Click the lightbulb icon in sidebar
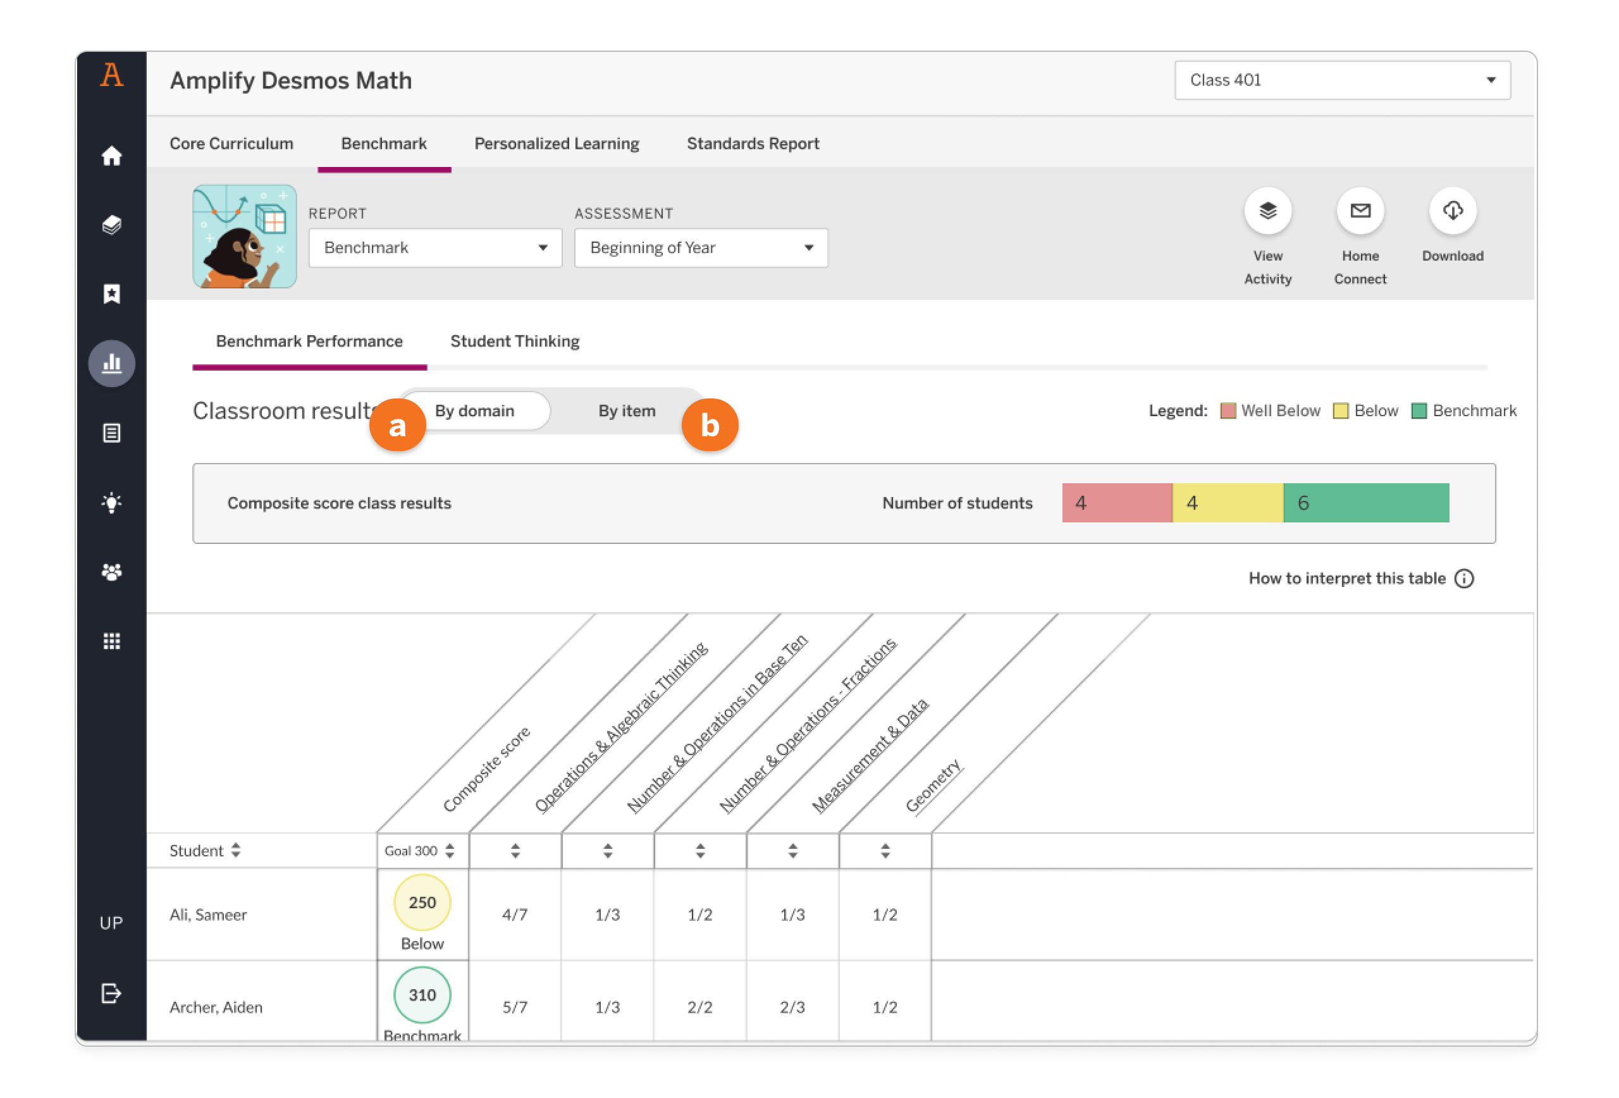The height and width of the screenshot is (1098, 1619). (111, 502)
